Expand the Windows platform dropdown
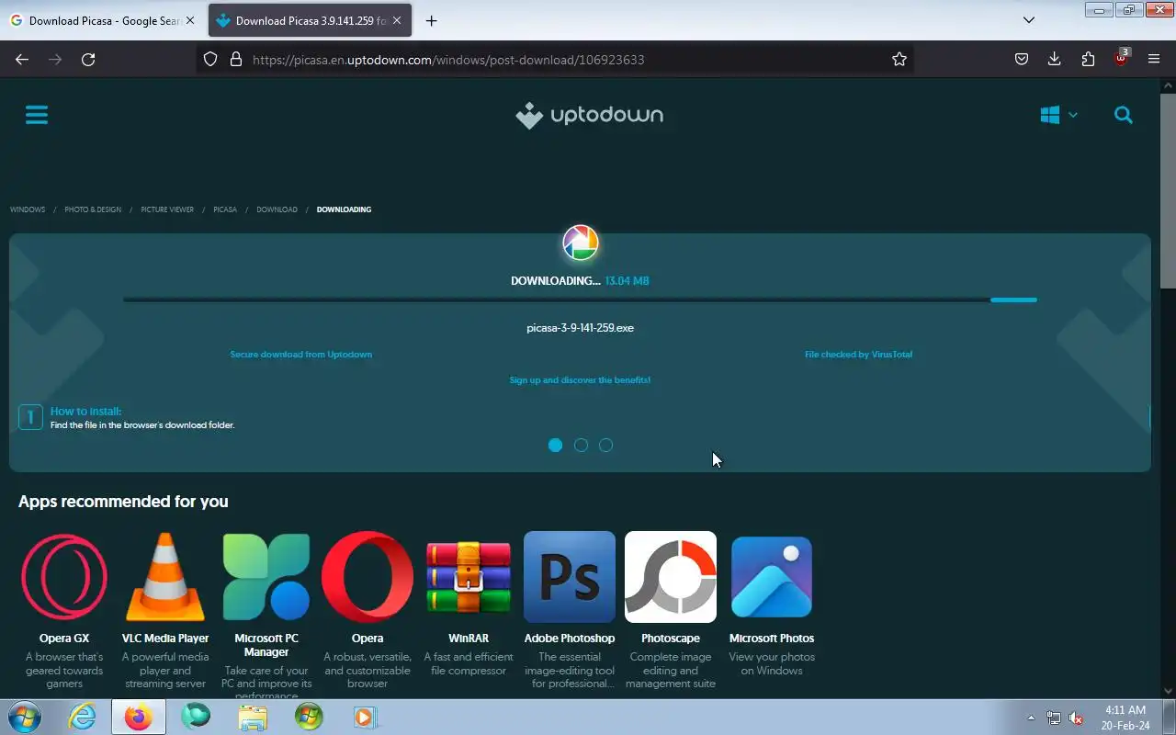The width and height of the screenshot is (1176, 735). coord(1058,115)
